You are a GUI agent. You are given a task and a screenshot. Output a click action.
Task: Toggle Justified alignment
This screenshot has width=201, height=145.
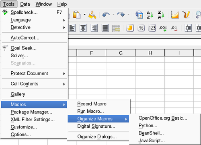pos(105,28)
